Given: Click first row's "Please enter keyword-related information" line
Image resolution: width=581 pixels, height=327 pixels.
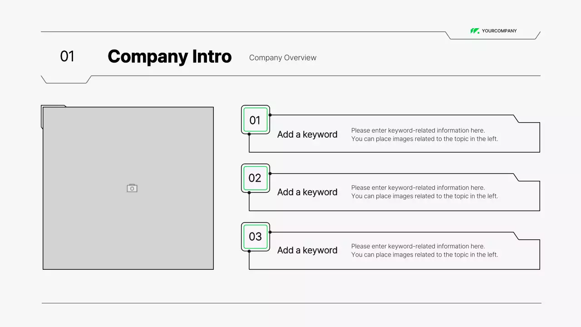Looking at the screenshot, I should point(418,130).
